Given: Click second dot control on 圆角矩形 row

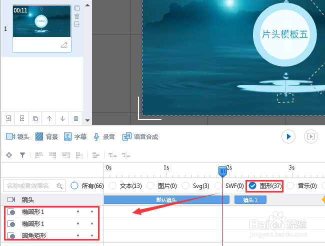Looking at the screenshot, I should tap(92, 235).
